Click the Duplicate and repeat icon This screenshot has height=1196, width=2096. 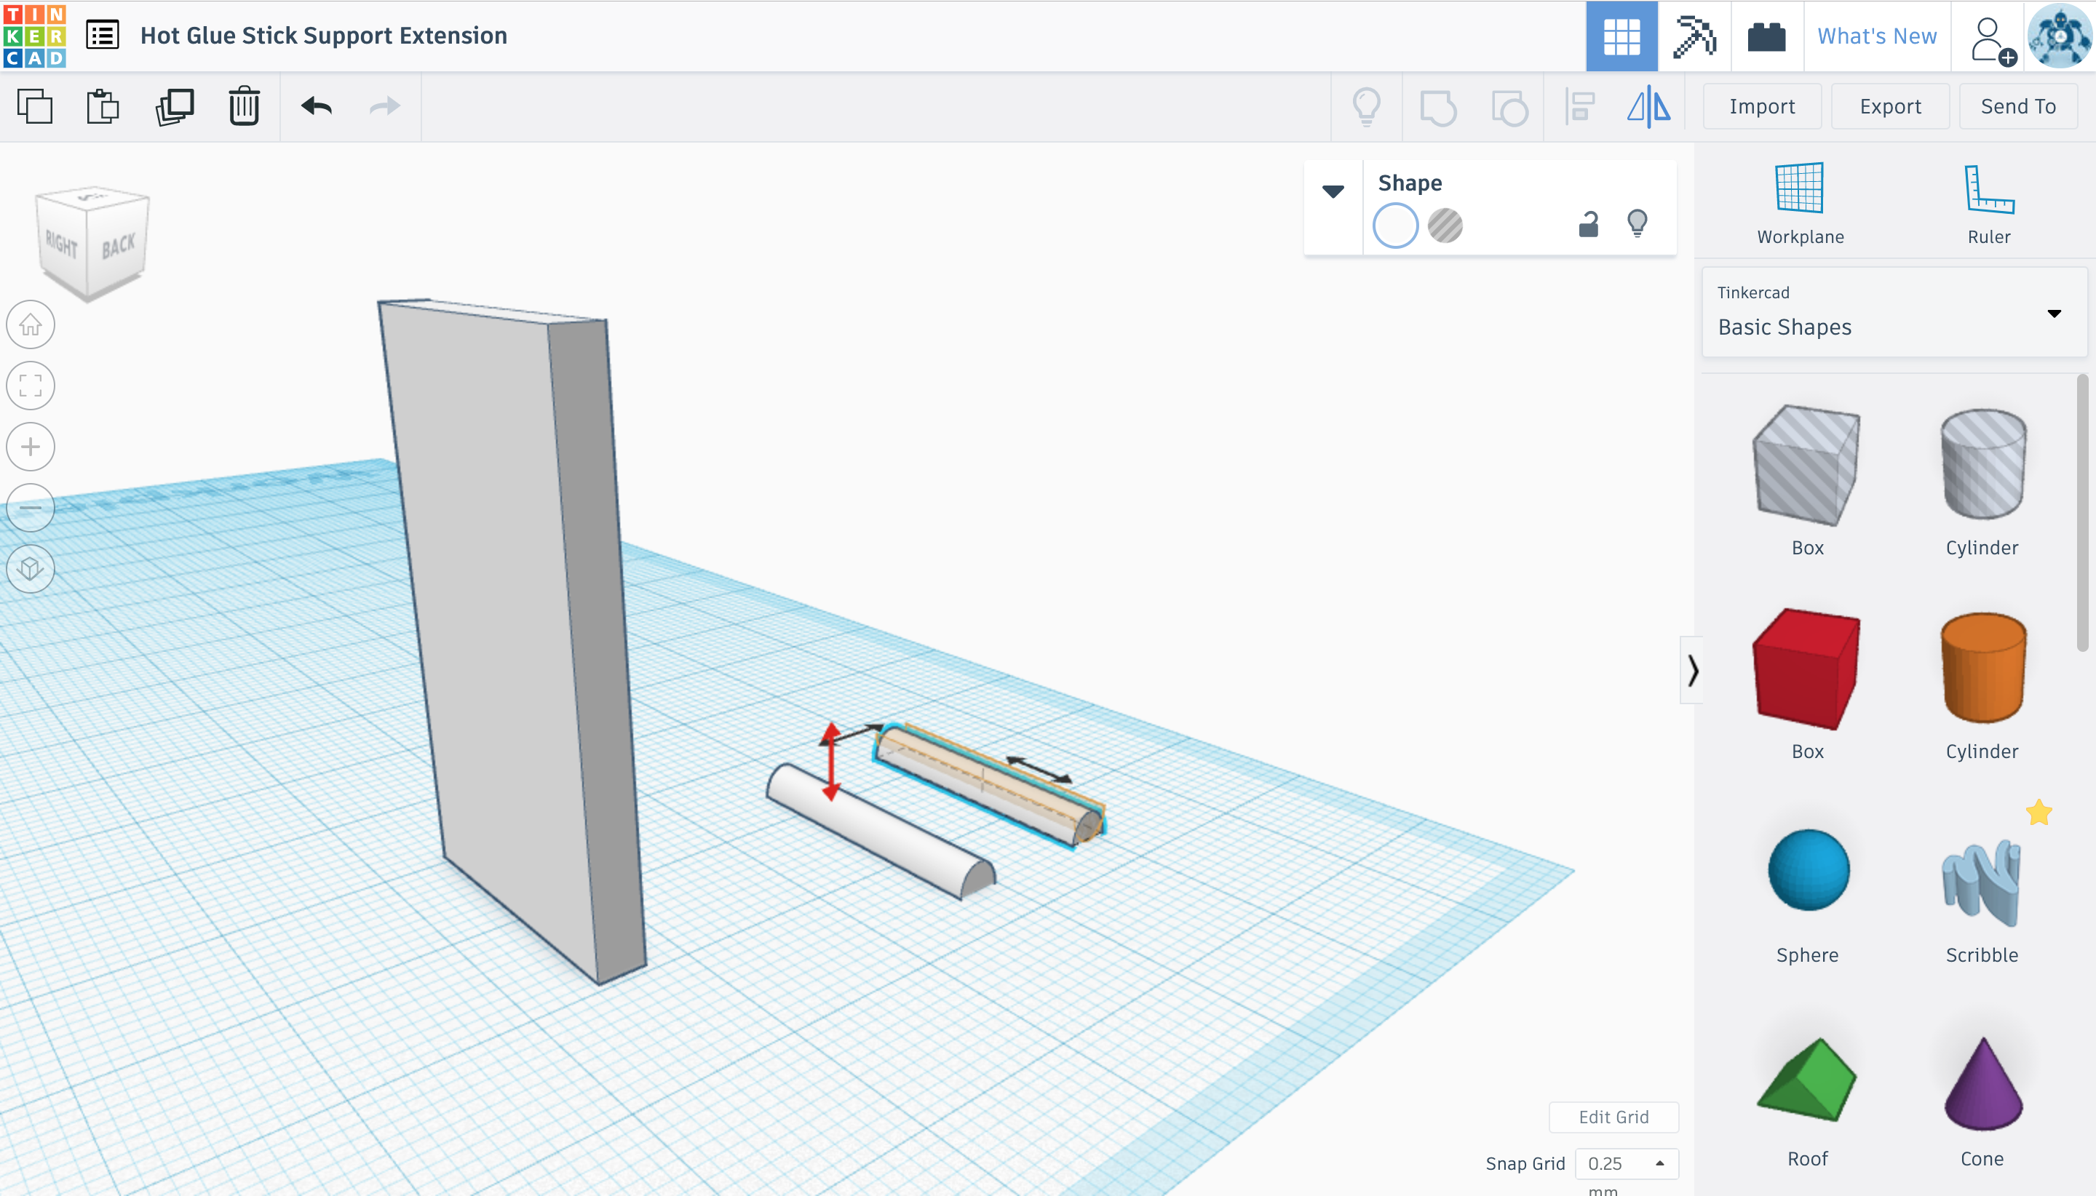[174, 107]
